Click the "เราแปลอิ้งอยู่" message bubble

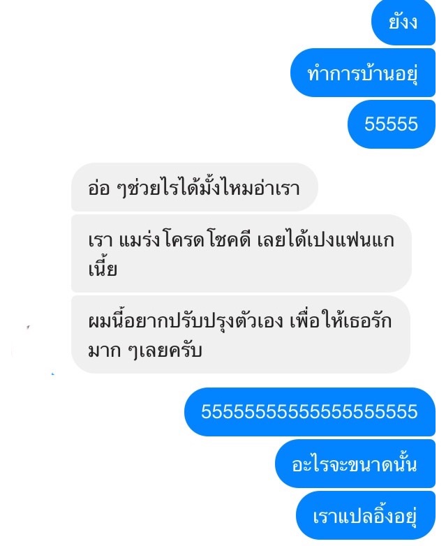(365, 515)
